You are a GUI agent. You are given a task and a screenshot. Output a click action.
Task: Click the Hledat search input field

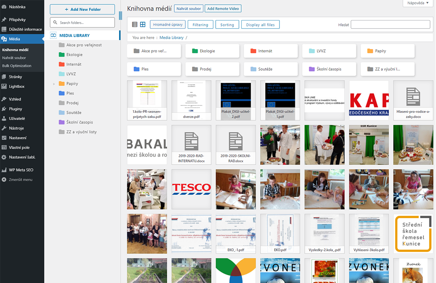[x=390, y=24]
